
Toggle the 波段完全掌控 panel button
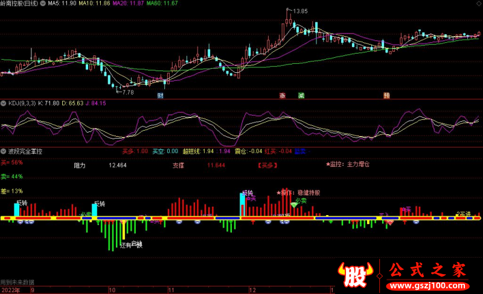pos(4,151)
